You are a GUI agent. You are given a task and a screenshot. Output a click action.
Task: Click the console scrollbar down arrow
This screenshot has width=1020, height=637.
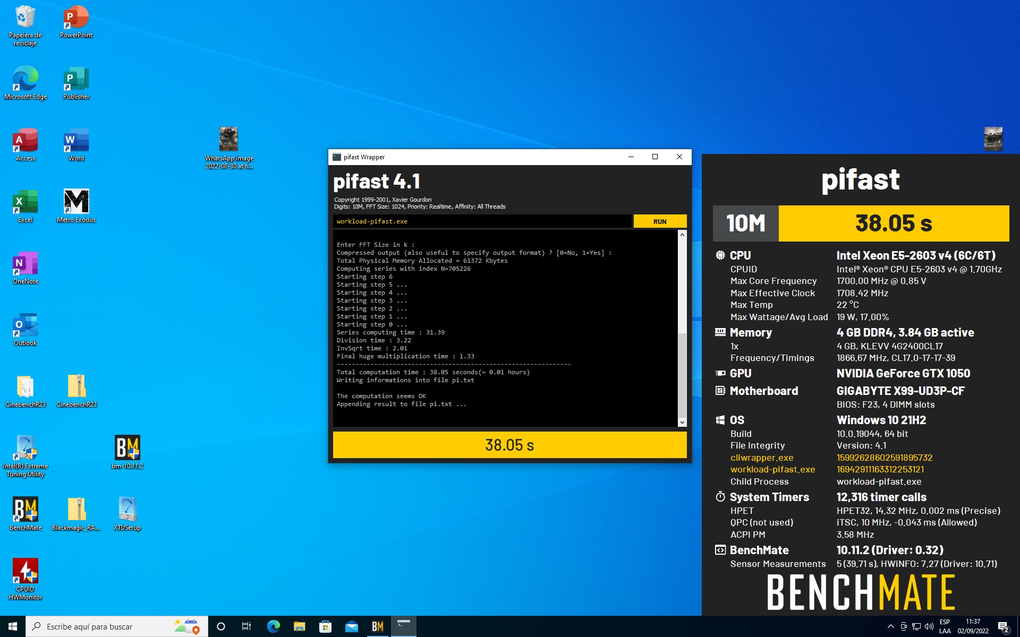(x=682, y=423)
